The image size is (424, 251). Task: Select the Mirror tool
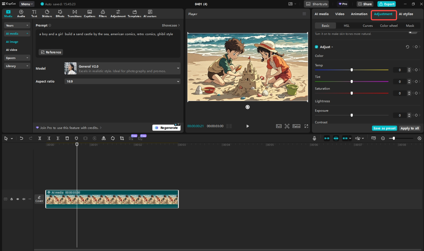point(104,138)
